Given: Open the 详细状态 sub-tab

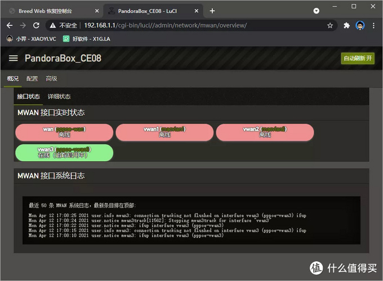Looking at the screenshot, I should point(59,97).
